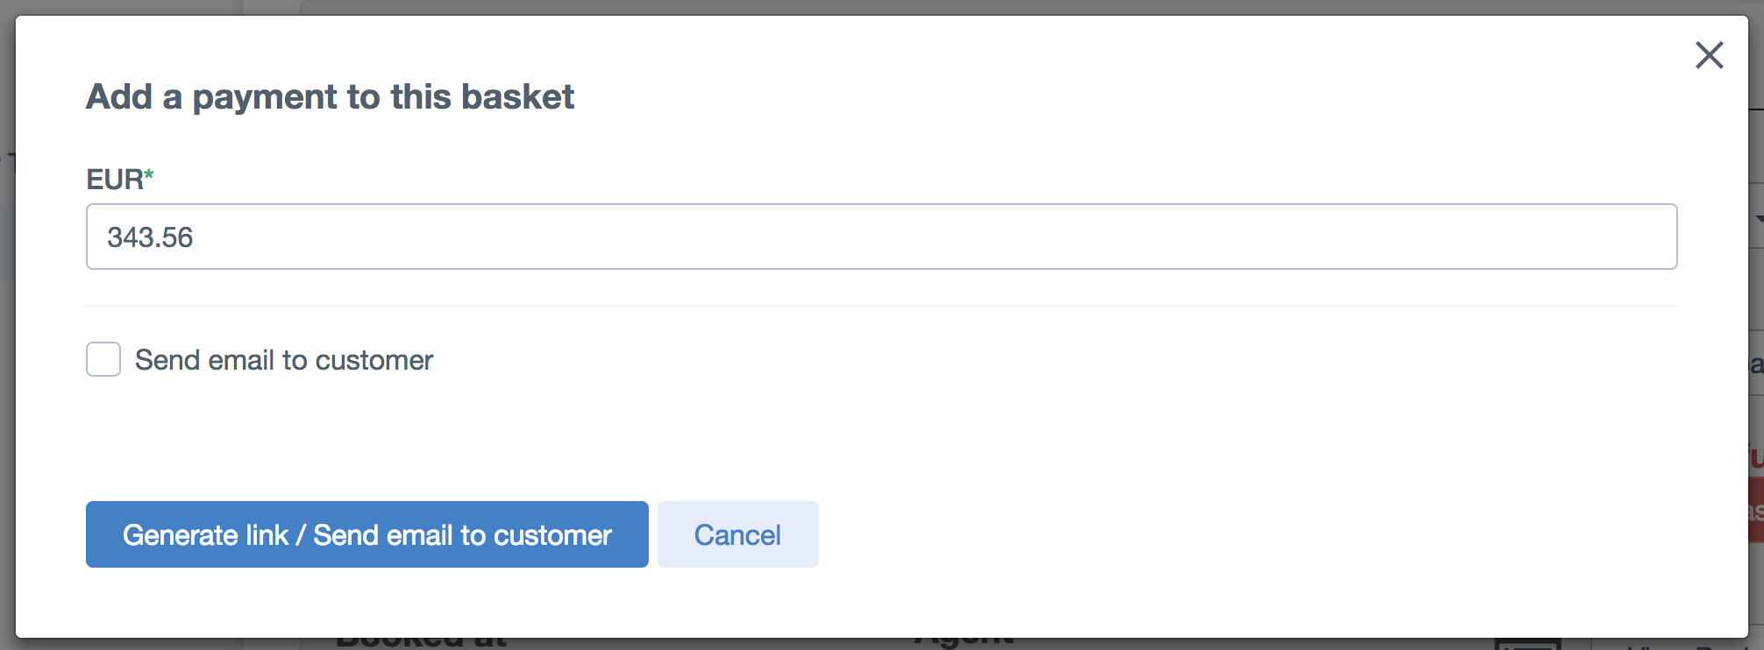Click the obscured 'Agent' heading under the dialog

click(x=964, y=644)
